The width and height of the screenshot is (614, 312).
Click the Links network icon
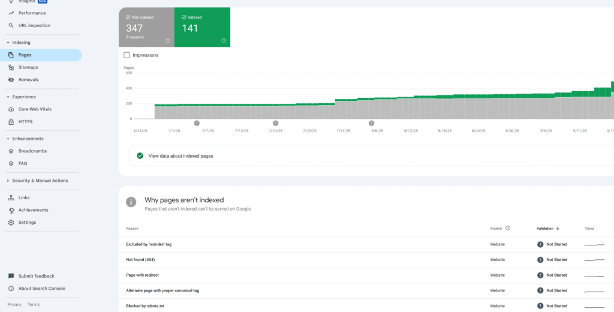(x=11, y=198)
